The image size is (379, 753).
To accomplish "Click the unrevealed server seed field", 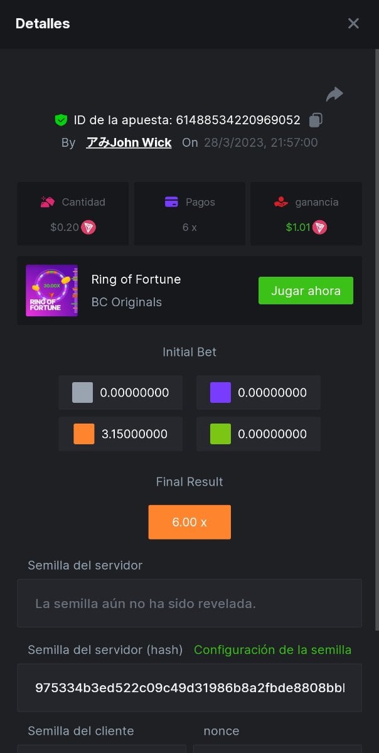I will click(189, 604).
